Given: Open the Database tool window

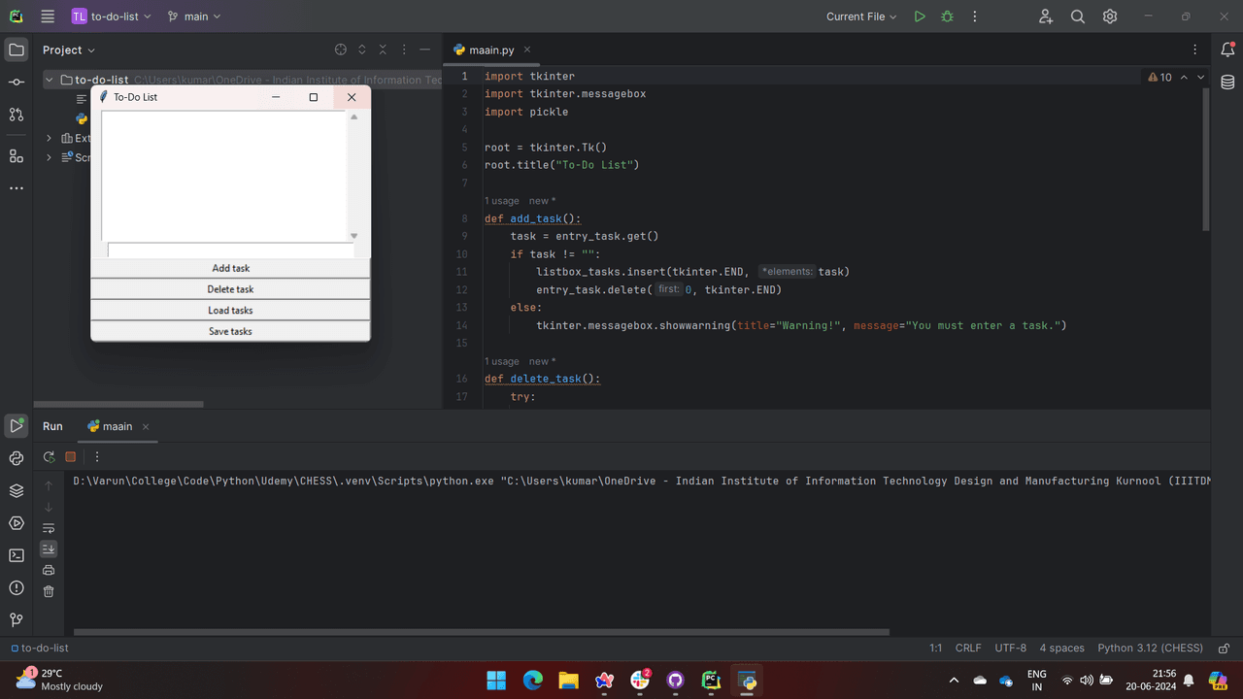Looking at the screenshot, I should click(x=1227, y=83).
